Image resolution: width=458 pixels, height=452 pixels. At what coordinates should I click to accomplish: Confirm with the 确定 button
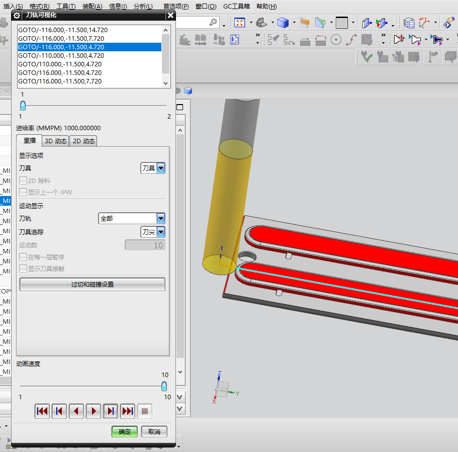[x=125, y=431]
